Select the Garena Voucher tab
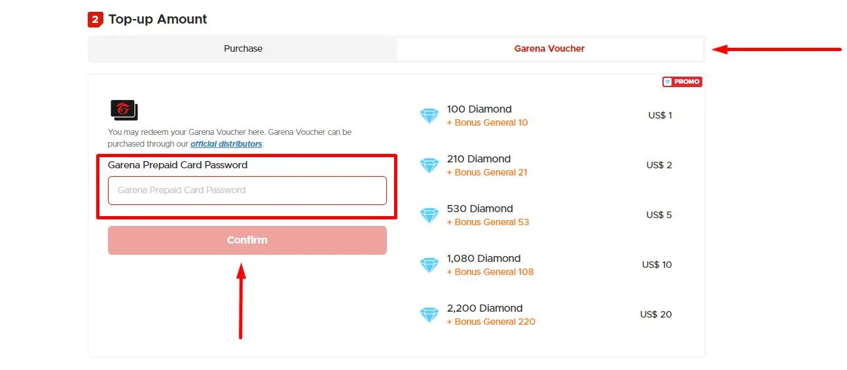 (549, 48)
